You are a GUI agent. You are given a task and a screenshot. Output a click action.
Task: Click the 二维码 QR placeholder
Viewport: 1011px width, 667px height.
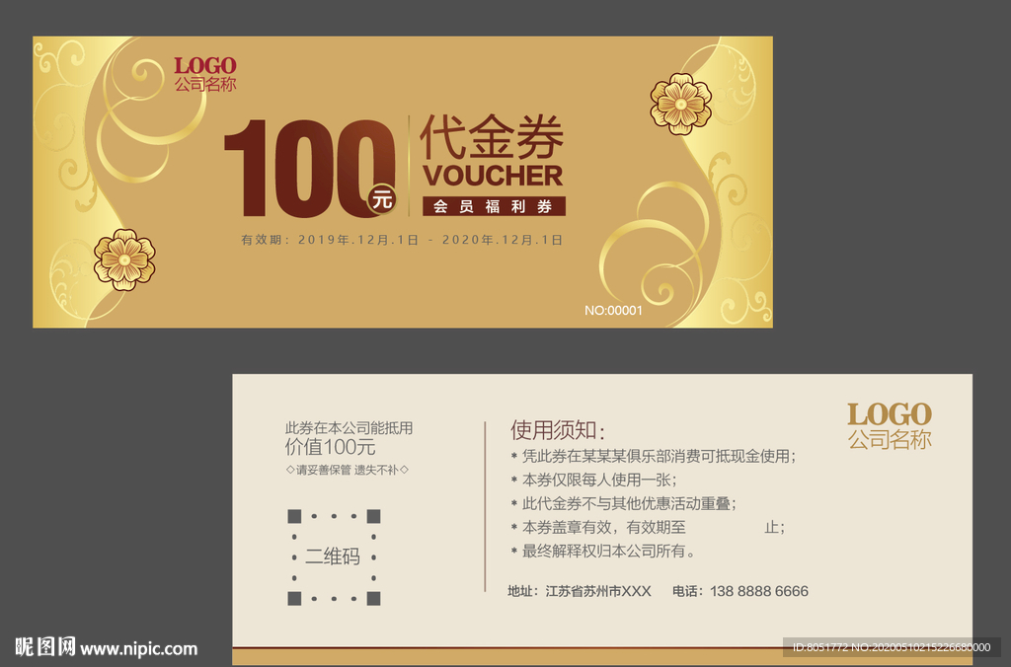(x=334, y=556)
